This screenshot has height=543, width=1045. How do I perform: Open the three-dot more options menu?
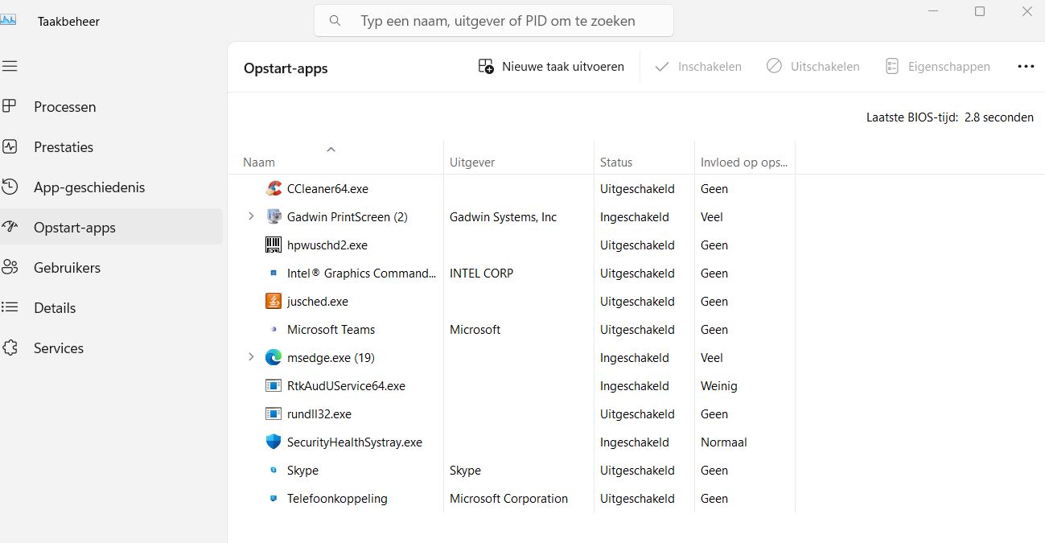(1026, 67)
